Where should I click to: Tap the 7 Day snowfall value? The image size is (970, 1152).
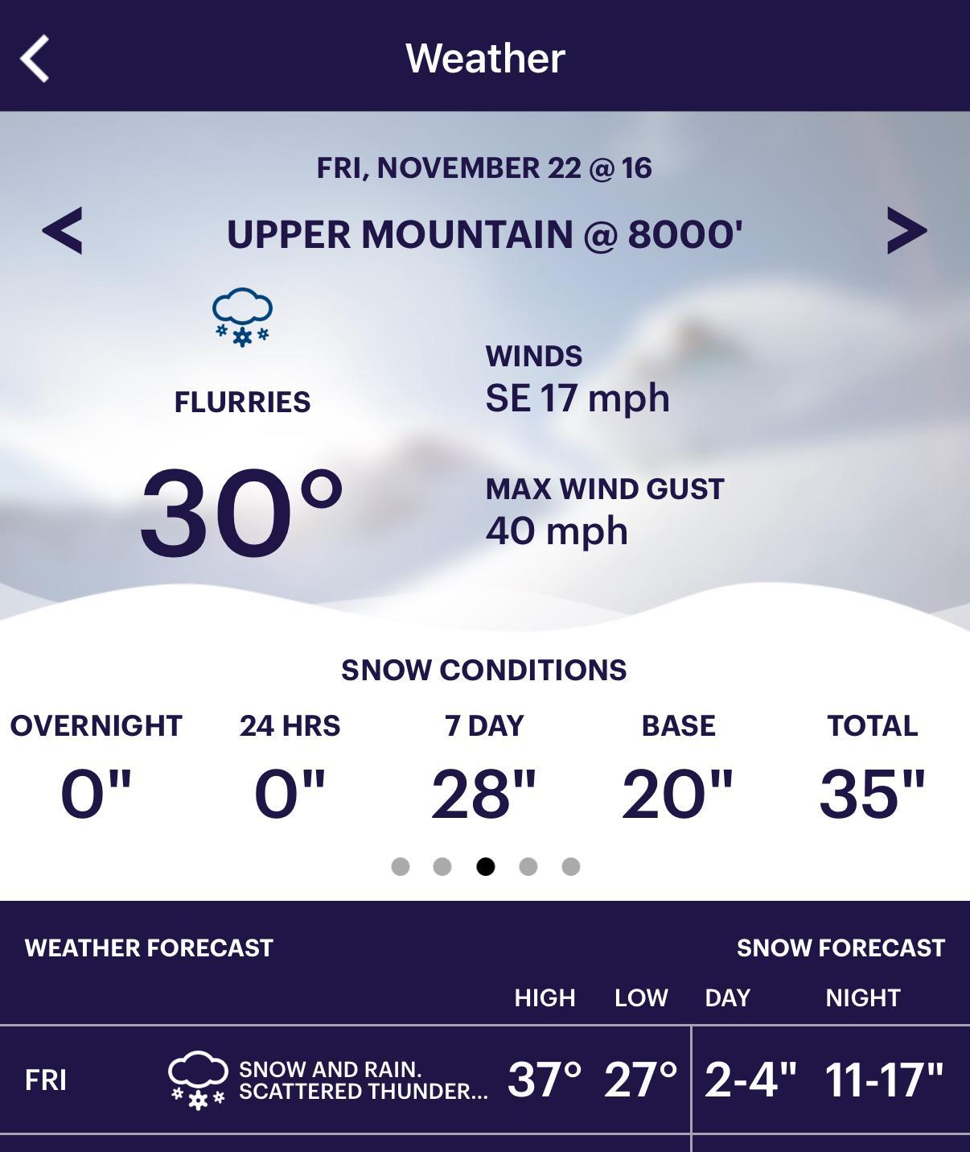coord(484,794)
